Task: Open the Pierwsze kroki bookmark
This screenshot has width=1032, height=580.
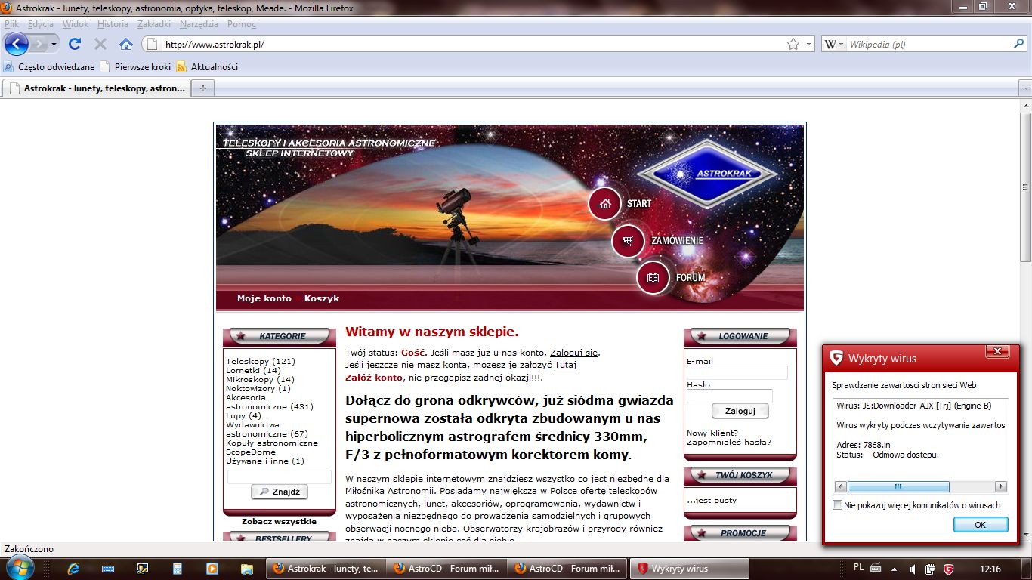Action: 136,66
